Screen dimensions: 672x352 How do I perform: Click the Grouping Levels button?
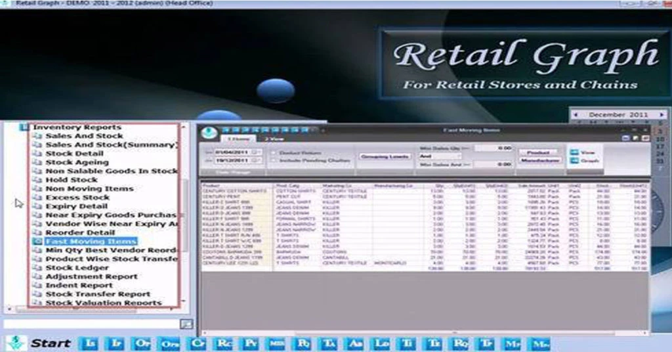pos(385,156)
